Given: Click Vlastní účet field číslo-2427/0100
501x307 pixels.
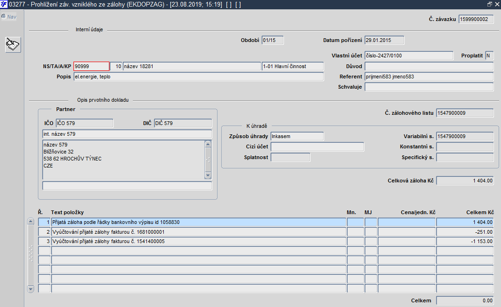Looking at the screenshot, I should 409,56.
